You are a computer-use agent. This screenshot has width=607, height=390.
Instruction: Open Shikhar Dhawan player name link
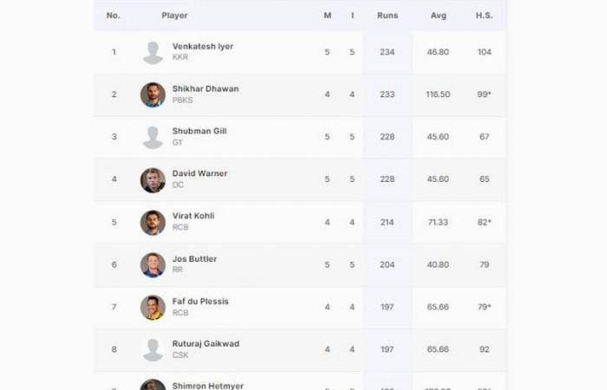click(x=206, y=88)
